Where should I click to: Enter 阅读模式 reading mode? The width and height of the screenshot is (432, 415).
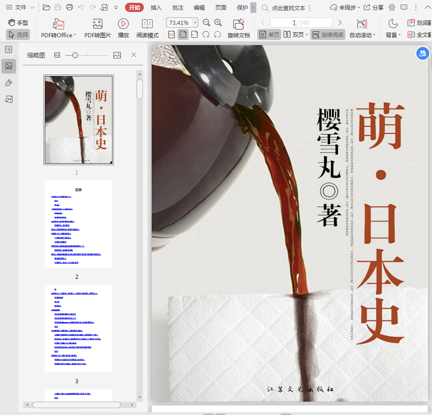pos(147,24)
